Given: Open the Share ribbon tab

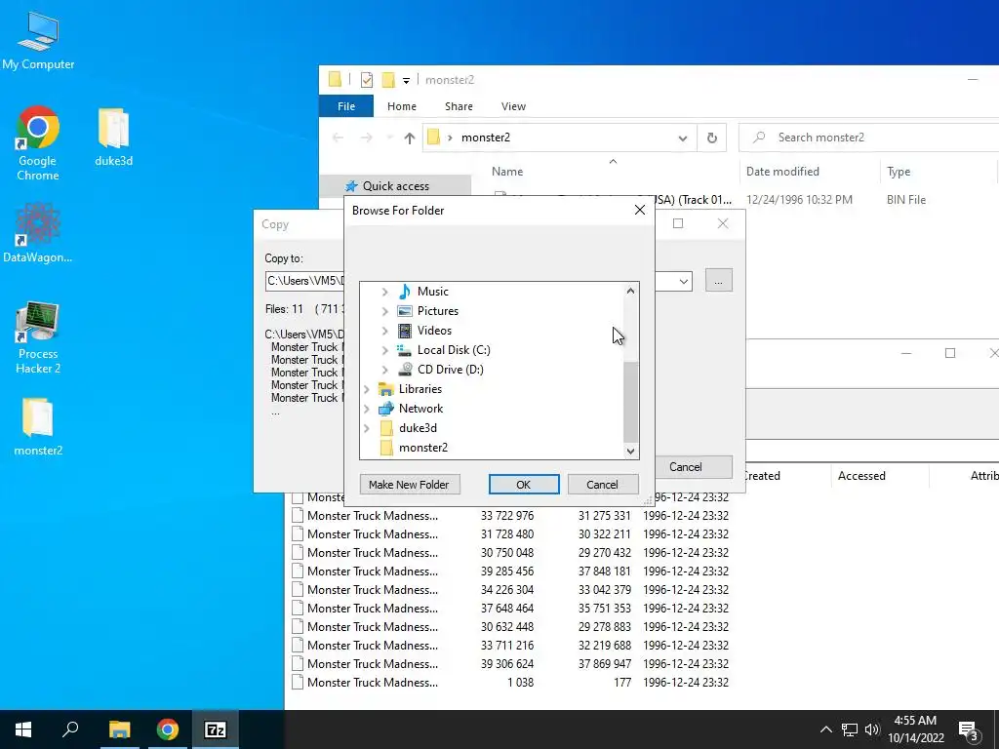Looking at the screenshot, I should (459, 106).
